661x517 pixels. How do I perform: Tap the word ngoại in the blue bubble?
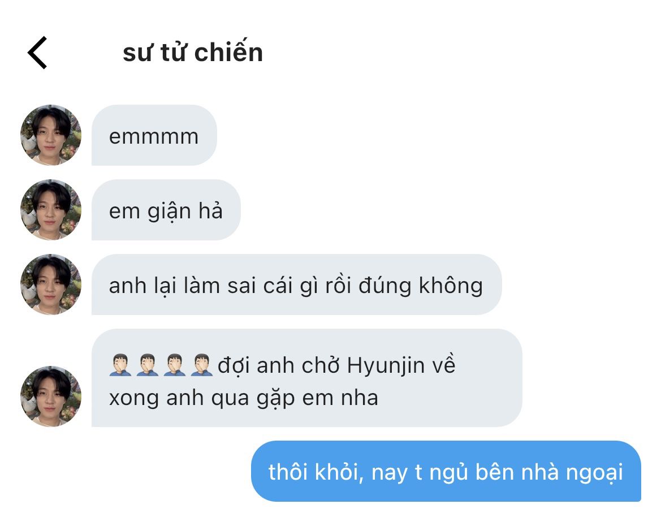(594, 472)
